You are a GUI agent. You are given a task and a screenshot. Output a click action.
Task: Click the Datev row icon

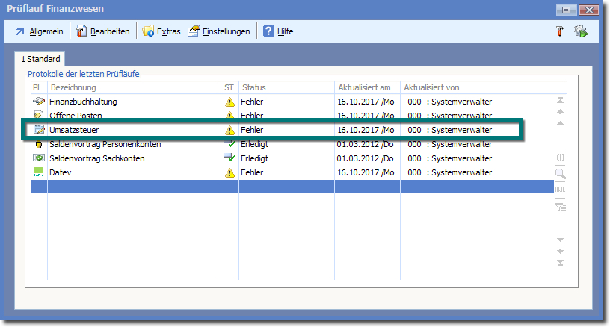point(39,172)
